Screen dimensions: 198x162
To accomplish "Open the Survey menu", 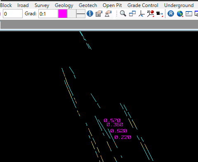I will coord(42,5).
